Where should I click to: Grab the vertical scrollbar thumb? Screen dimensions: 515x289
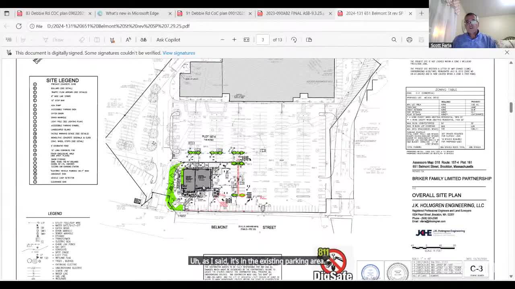(x=511, y=107)
